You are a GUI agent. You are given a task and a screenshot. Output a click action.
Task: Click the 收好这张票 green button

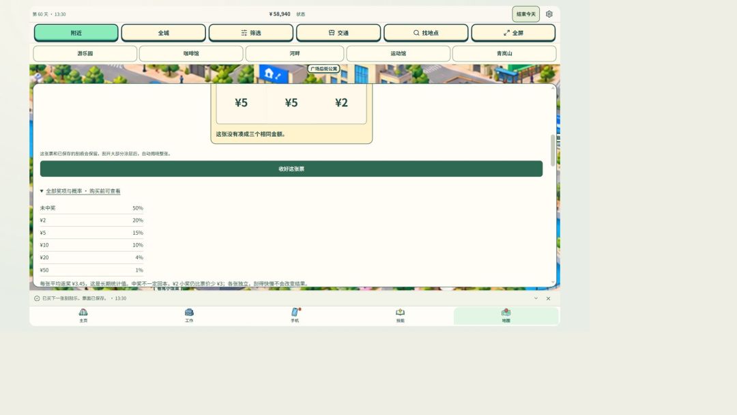click(291, 169)
